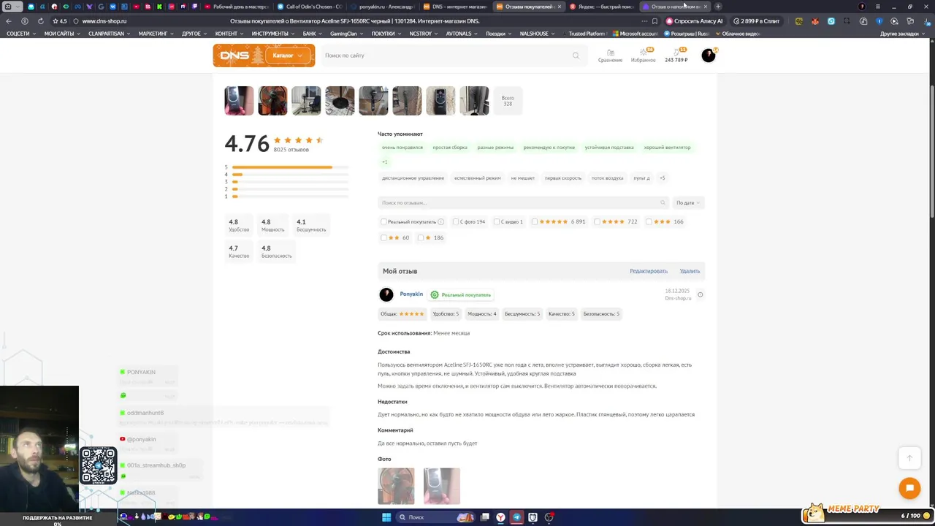Check the four-star 722 filter
935x526 pixels.
pos(598,221)
